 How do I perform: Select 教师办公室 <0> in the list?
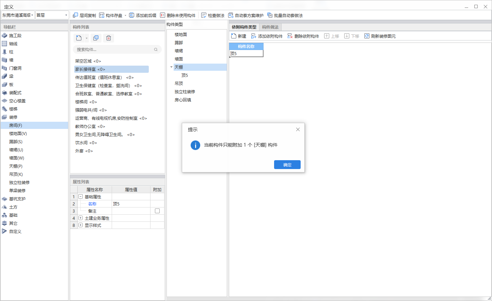pos(90,126)
